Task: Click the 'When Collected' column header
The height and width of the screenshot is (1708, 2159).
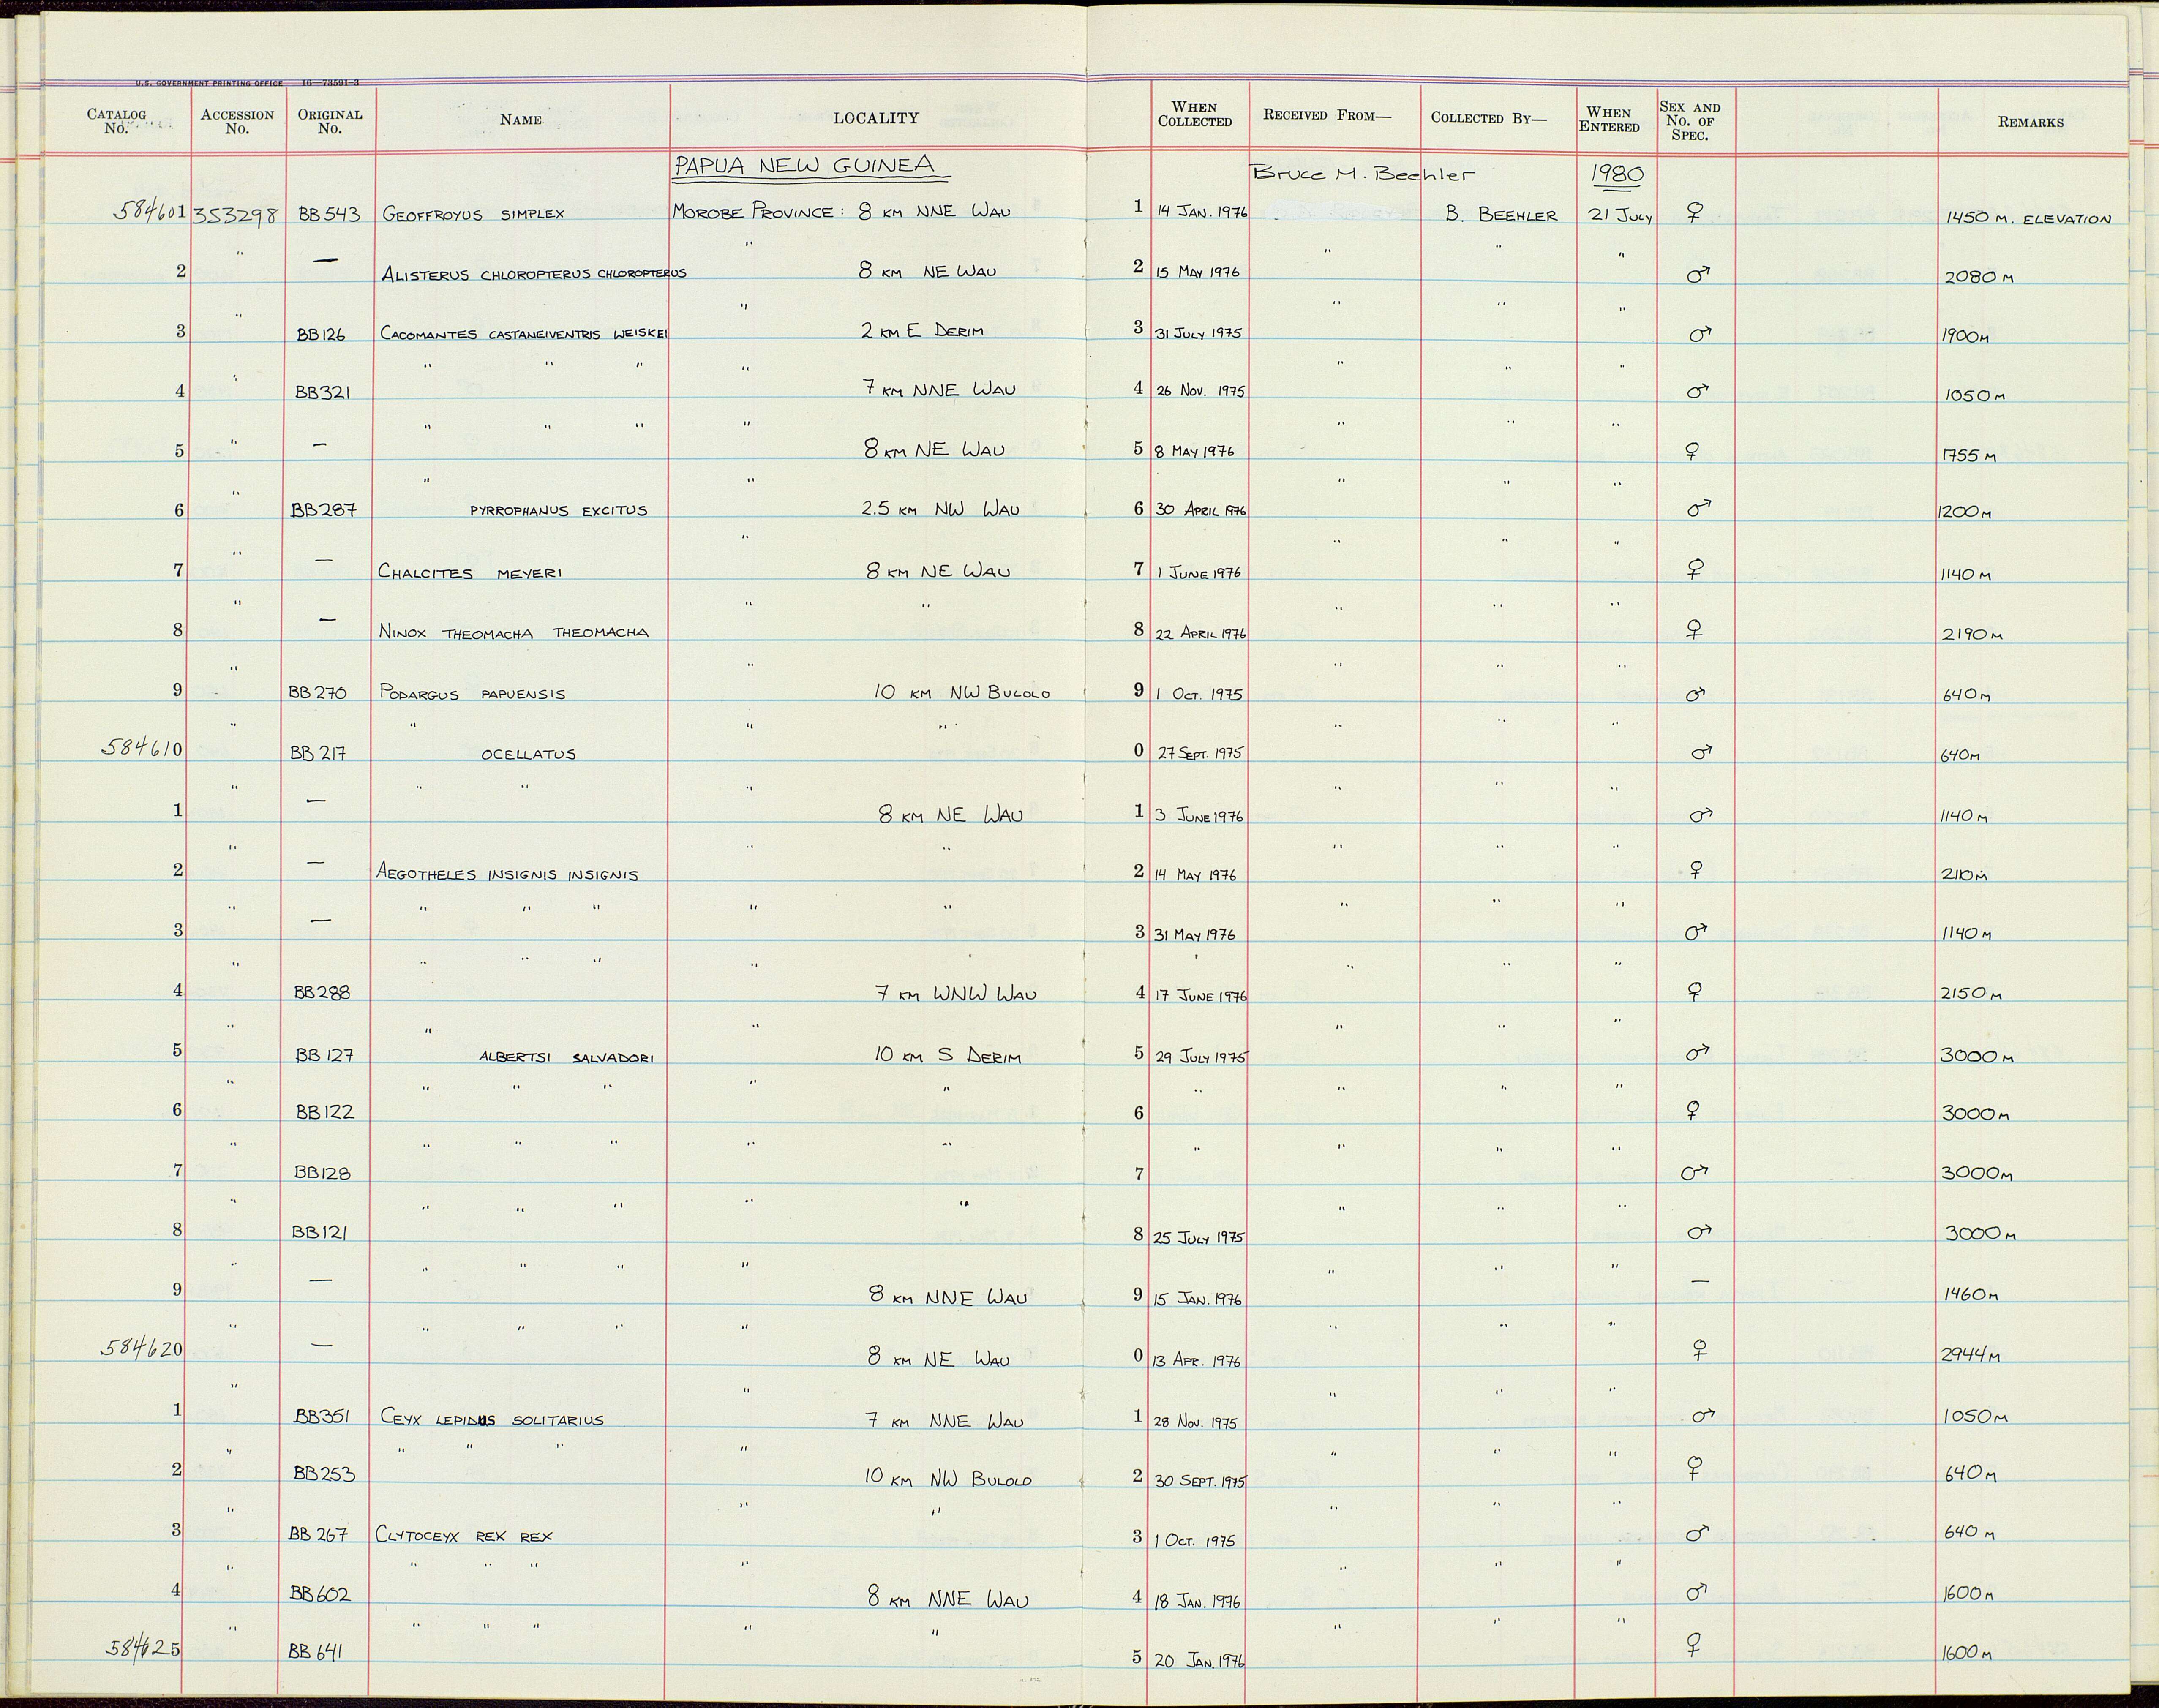Action: click(1195, 115)
